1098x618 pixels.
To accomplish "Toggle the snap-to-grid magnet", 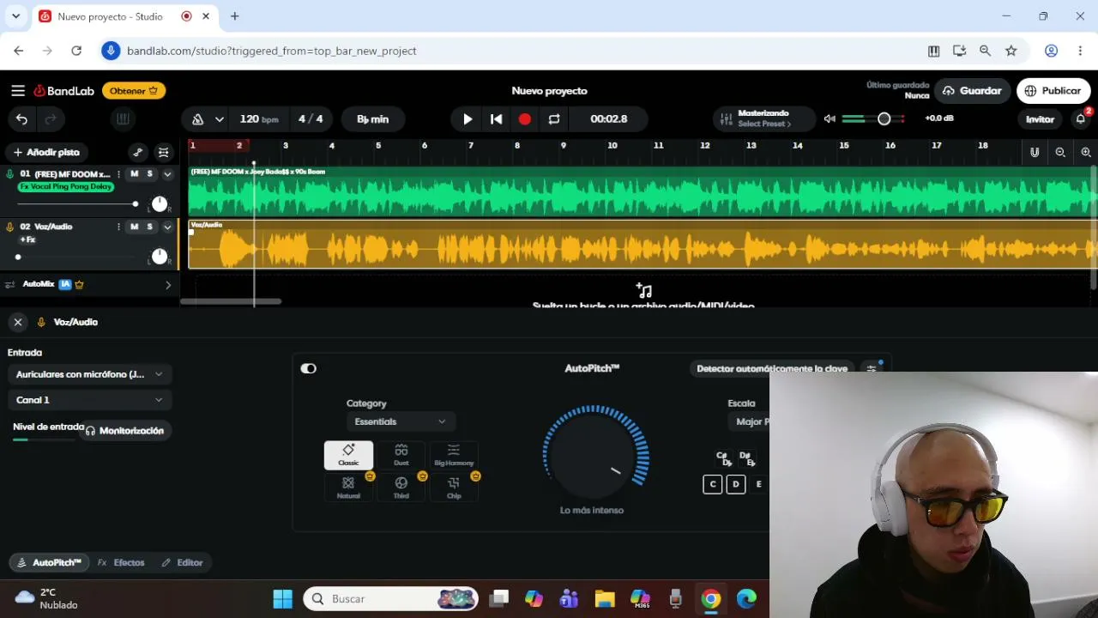I will pos(1035,152).
